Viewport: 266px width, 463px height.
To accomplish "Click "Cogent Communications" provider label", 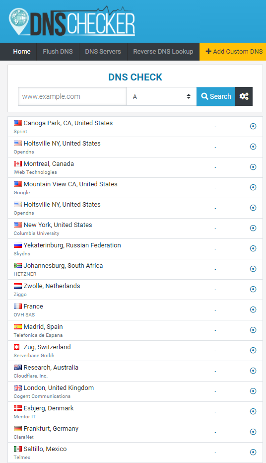I will [x=42, y=396].
